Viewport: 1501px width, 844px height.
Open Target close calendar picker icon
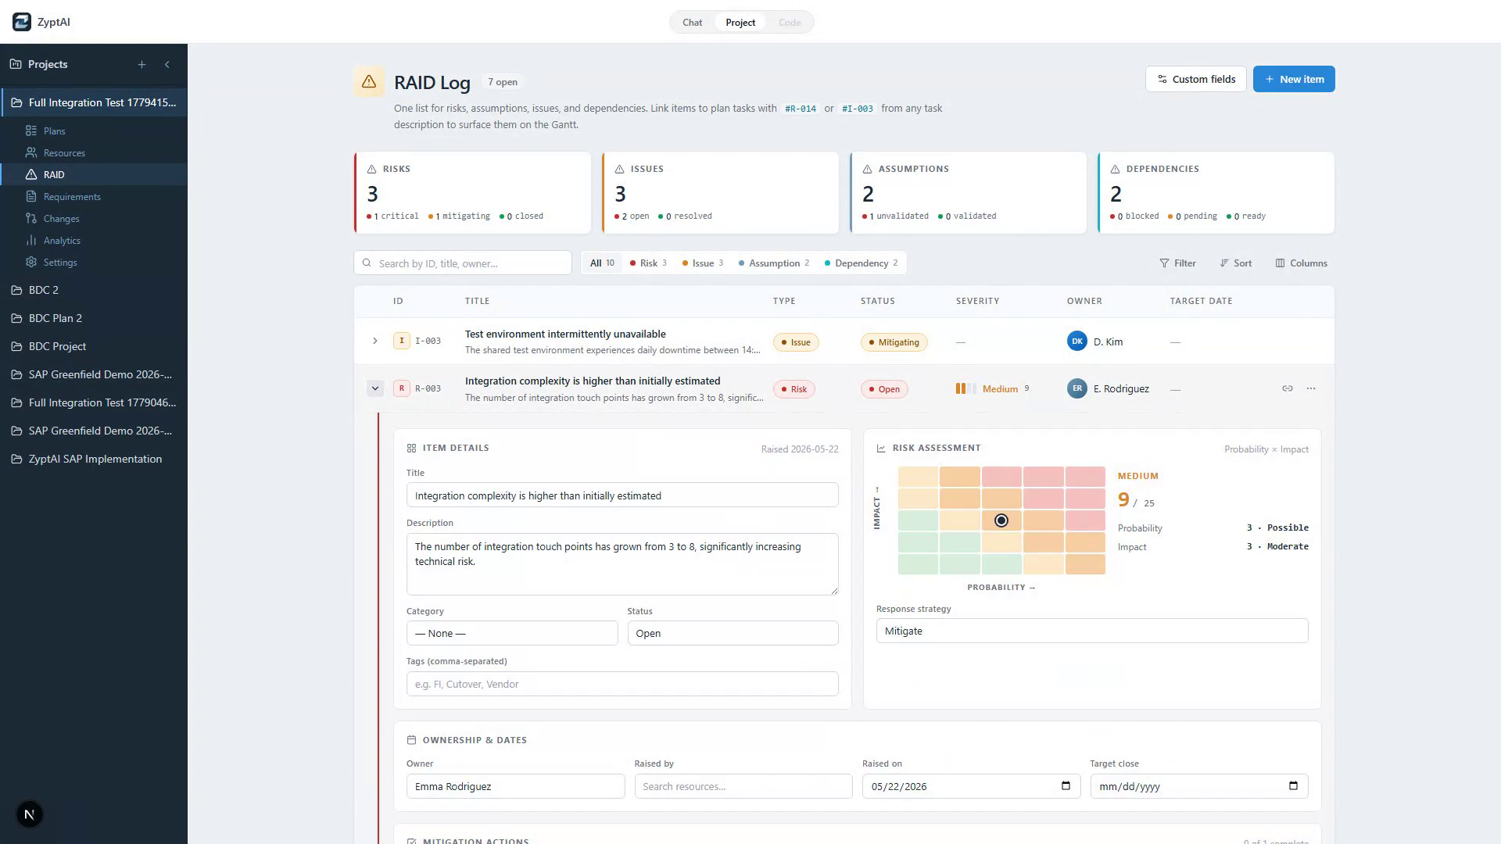(1293, 785)
